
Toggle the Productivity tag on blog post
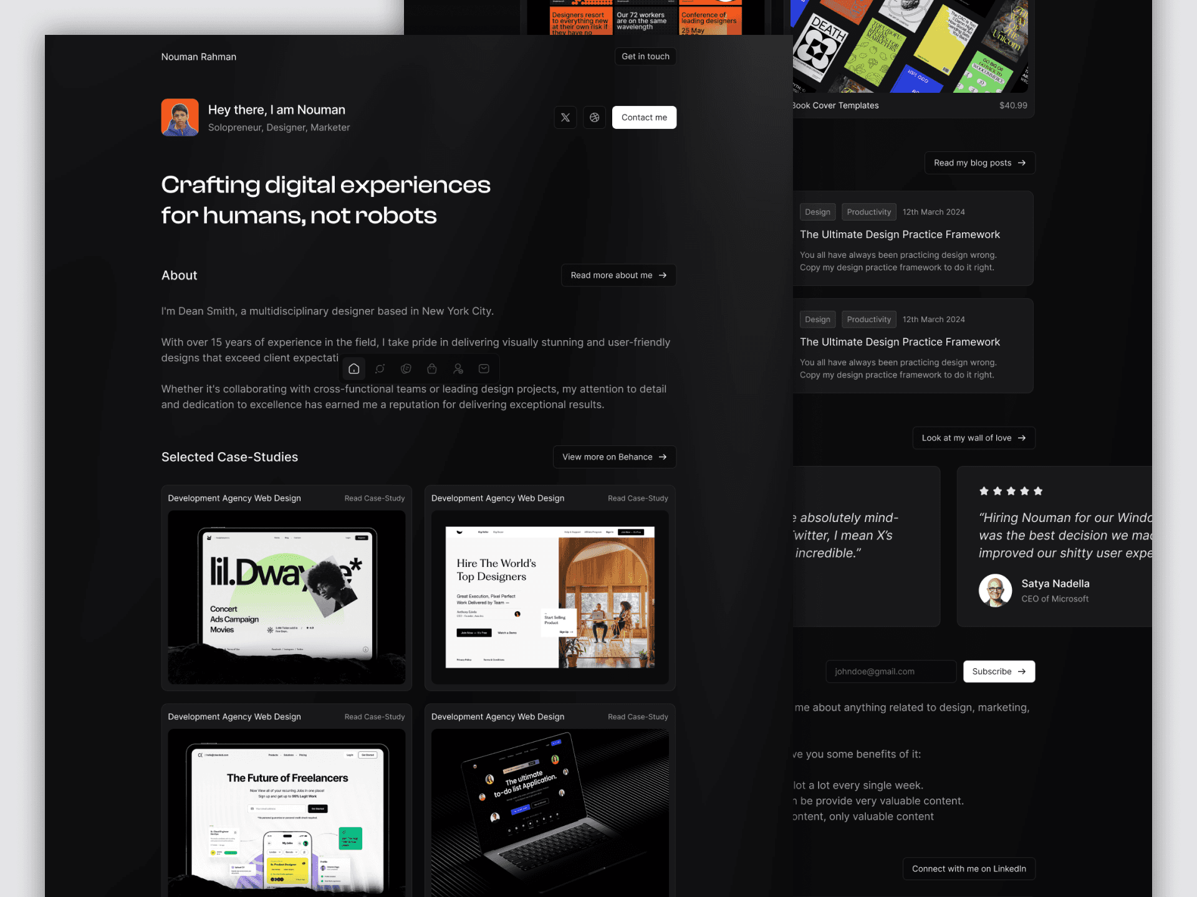point(868,211)
